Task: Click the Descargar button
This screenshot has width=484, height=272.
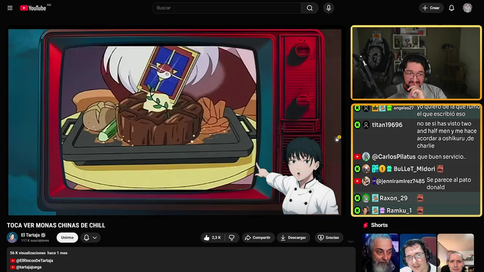Action: click(x=293, y=238)
